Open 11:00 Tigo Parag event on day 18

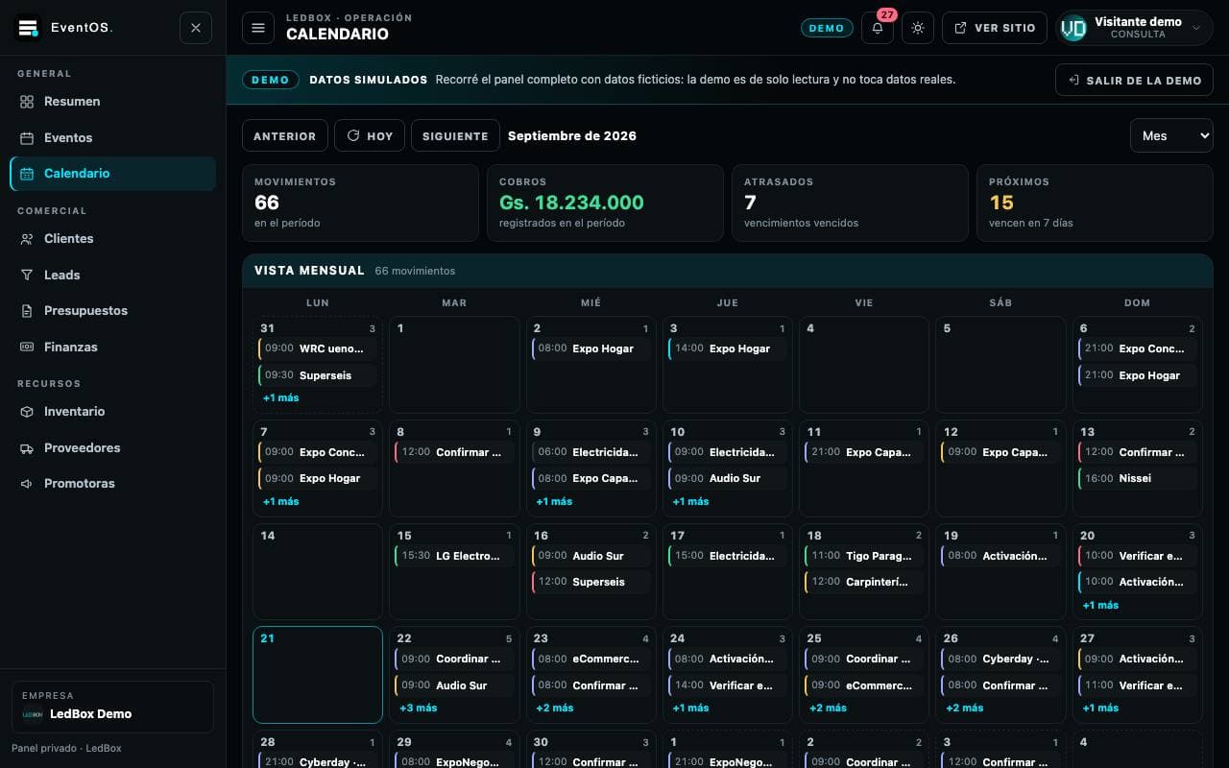click(x=864, y=556)
